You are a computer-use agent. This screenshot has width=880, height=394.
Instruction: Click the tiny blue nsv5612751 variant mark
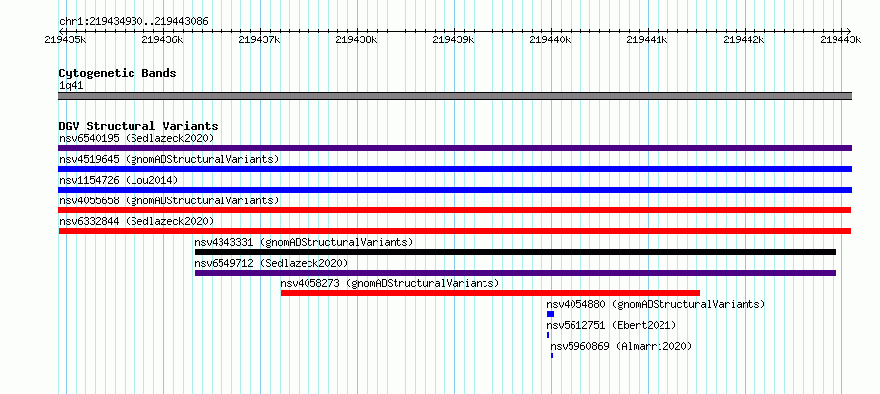pos(548,335)
